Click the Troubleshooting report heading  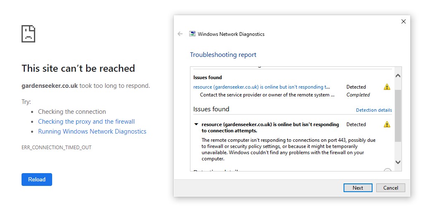[x=223, y=55]
